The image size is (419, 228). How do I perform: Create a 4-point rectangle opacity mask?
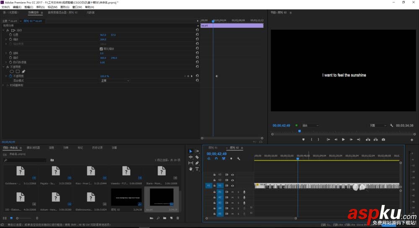(18, 71)
